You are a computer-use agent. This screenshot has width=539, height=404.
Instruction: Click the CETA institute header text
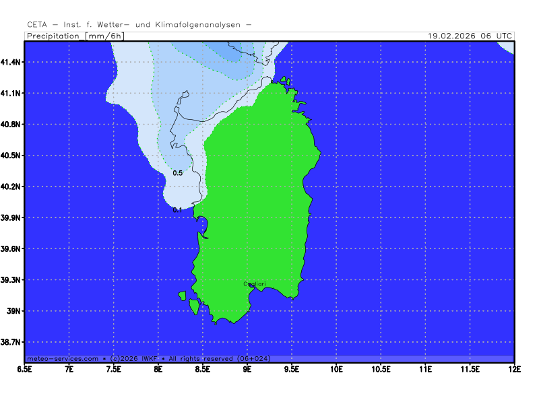[139, 25]
